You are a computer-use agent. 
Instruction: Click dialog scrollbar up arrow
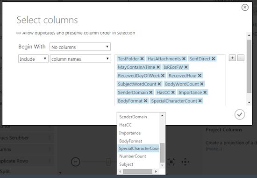tap(249, 35)
